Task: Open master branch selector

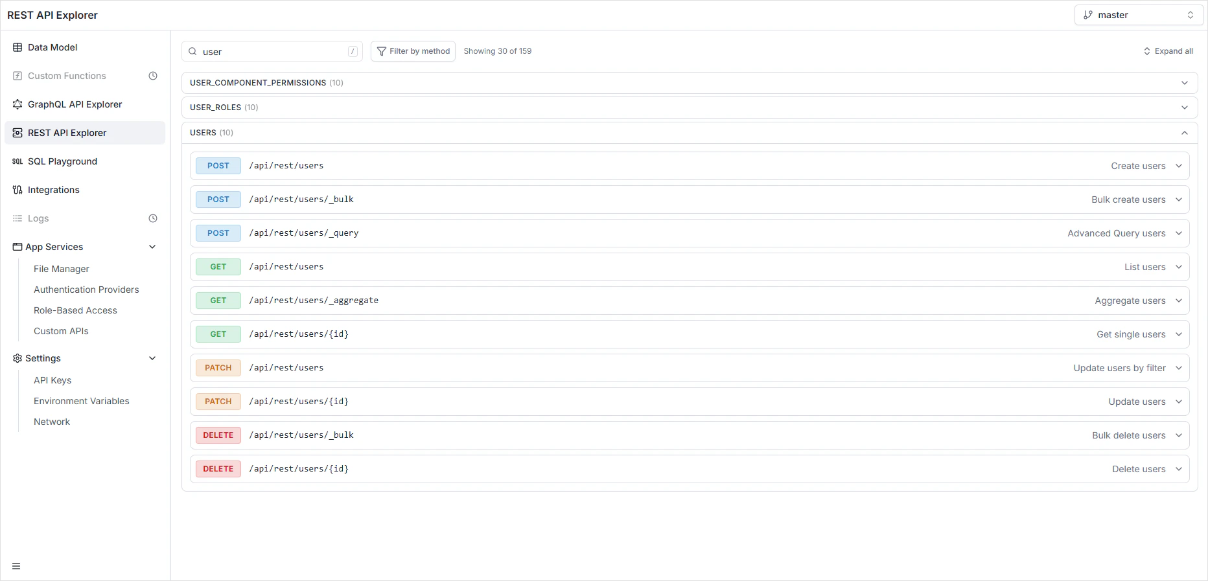Action: pos(1139,15)
